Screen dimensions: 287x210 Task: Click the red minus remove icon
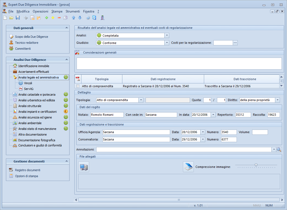click(x=59, y=18)
